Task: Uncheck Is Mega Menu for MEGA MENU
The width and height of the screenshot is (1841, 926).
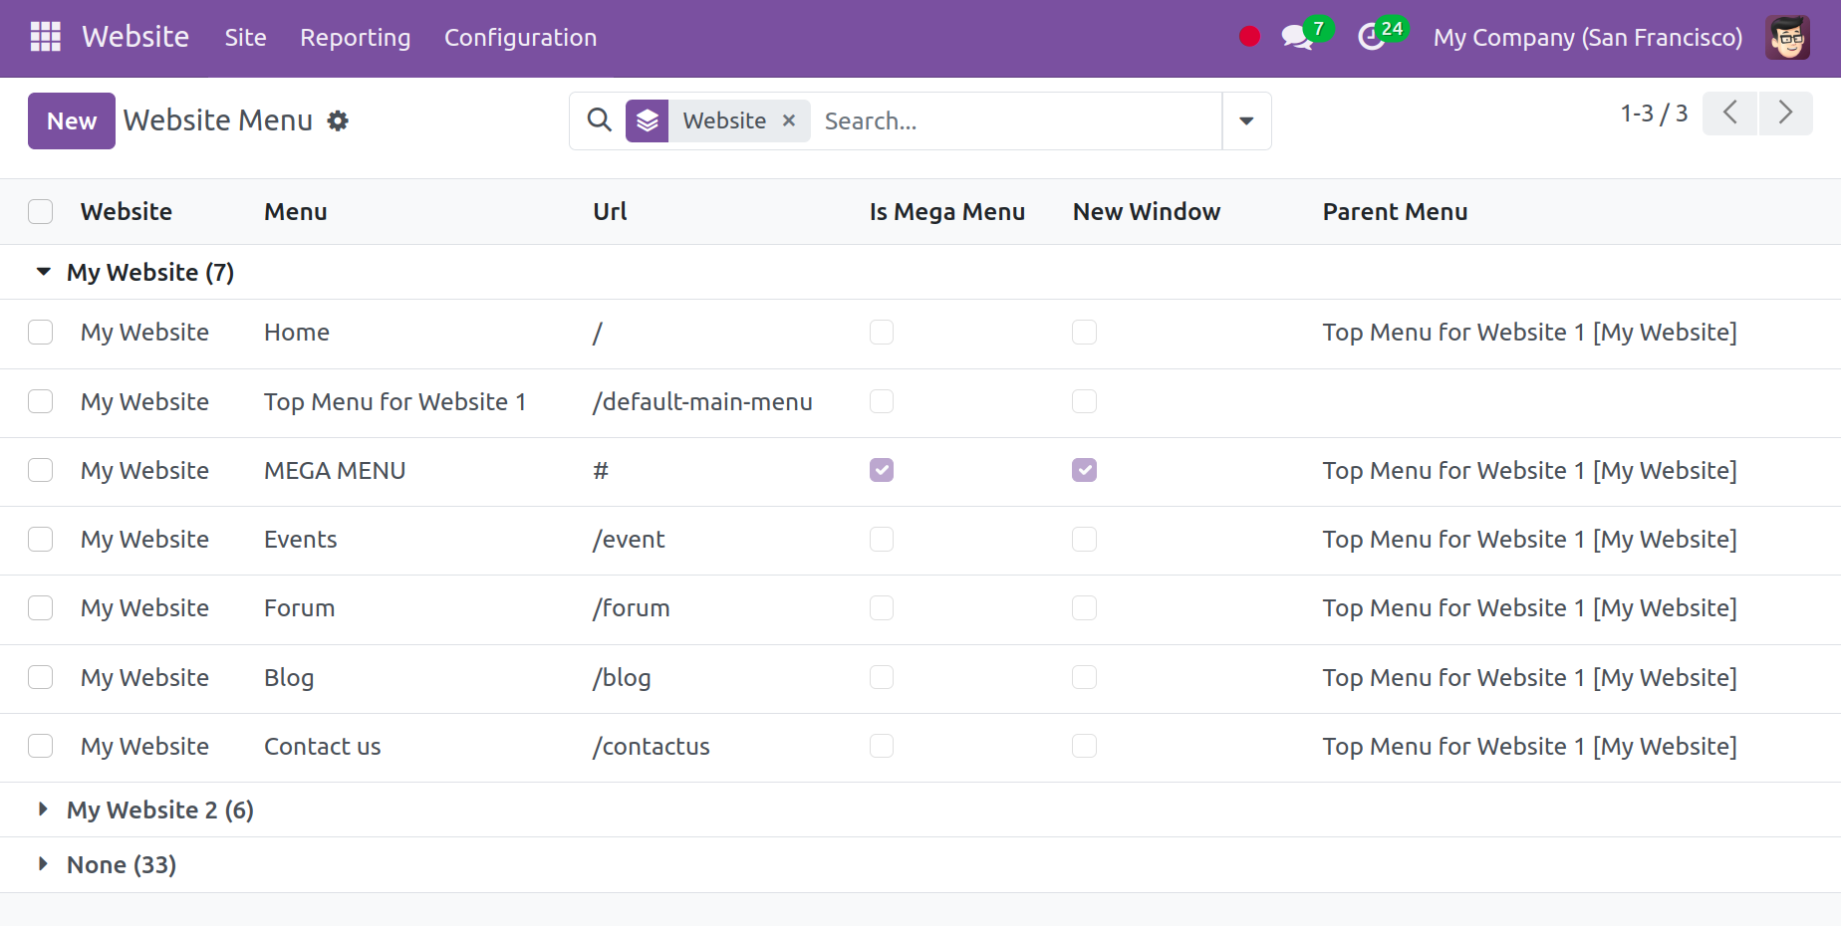Action: (882, 470)
